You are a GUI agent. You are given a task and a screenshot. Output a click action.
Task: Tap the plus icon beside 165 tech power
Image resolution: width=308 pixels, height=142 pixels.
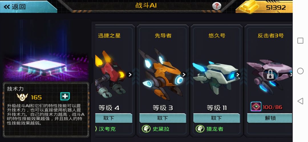(x=65, y=96)
